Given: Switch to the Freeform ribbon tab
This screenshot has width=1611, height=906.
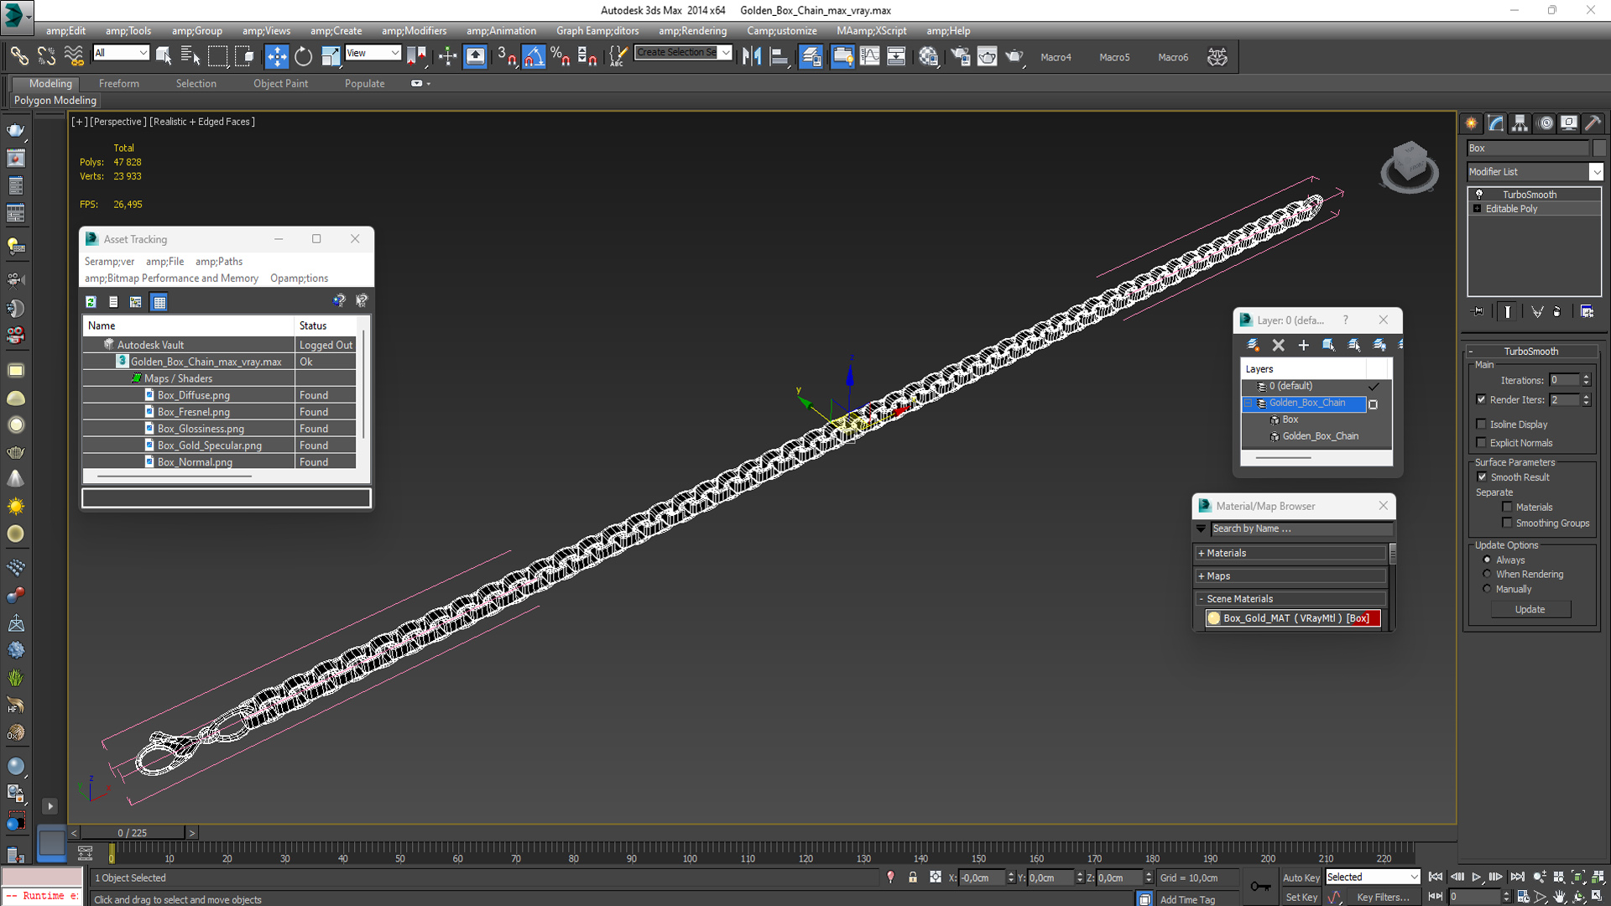Looking at the screenshot, I should coord(118,84).
